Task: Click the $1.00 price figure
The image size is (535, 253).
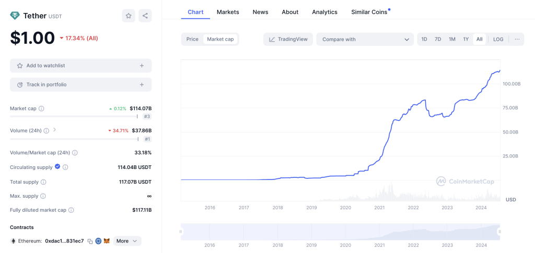Action: pos(32,38)
